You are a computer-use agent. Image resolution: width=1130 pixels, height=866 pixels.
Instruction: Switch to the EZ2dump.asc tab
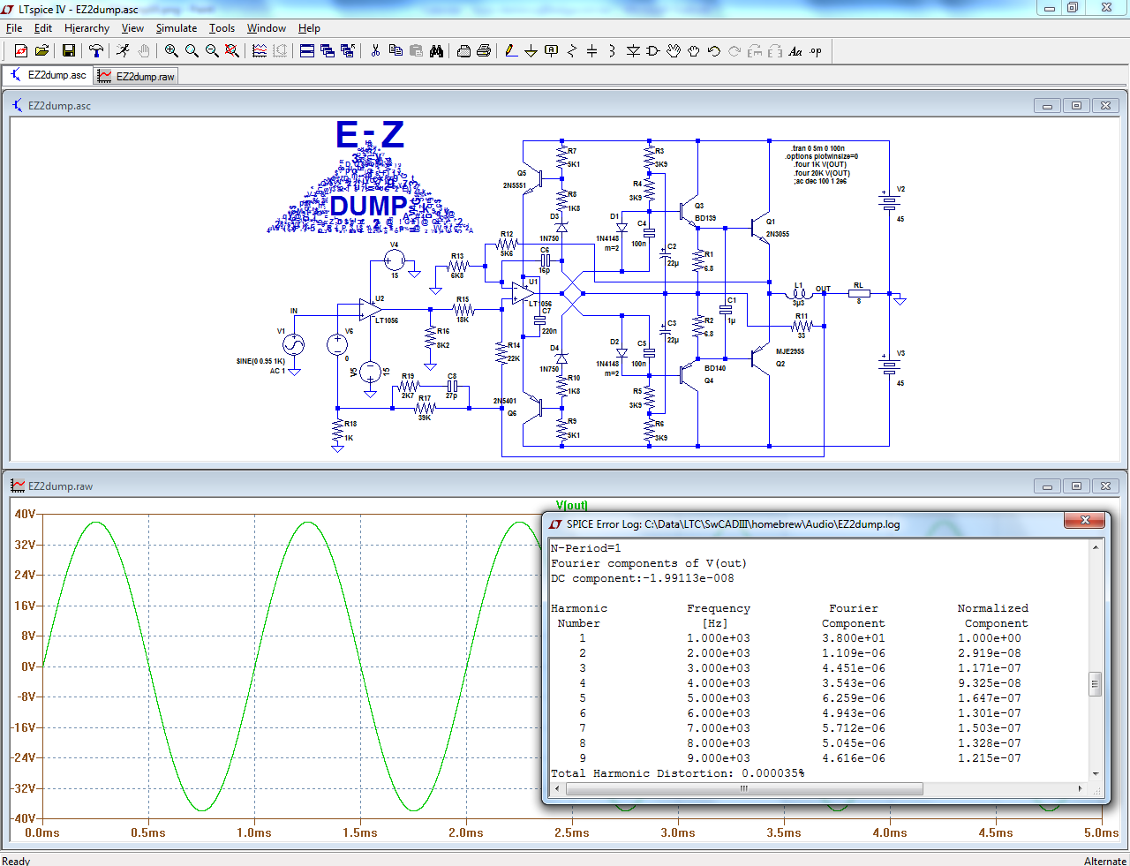pyautogui.click(x=48, y=75)
